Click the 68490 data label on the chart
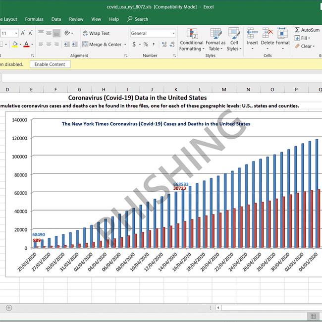 click(x=39, y=234)
